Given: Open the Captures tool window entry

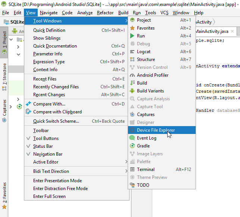Looking at the screenshot, I should [x=162, y=114].
